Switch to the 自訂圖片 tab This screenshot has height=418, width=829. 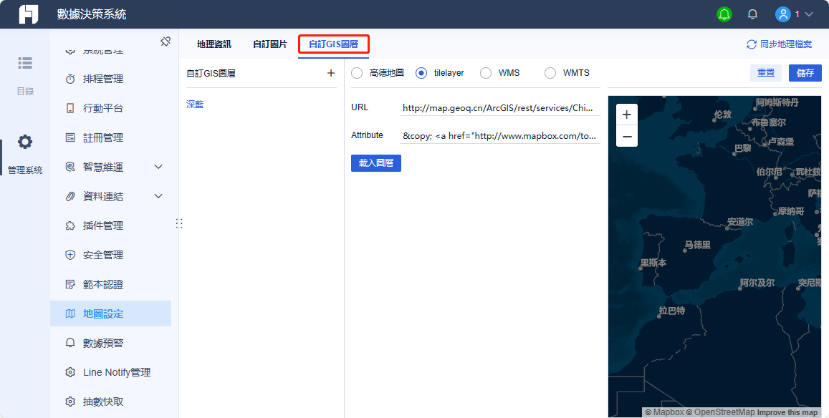(x=269, y=44)
